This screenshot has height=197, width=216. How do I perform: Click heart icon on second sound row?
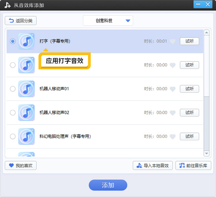(x=173, y=65)
